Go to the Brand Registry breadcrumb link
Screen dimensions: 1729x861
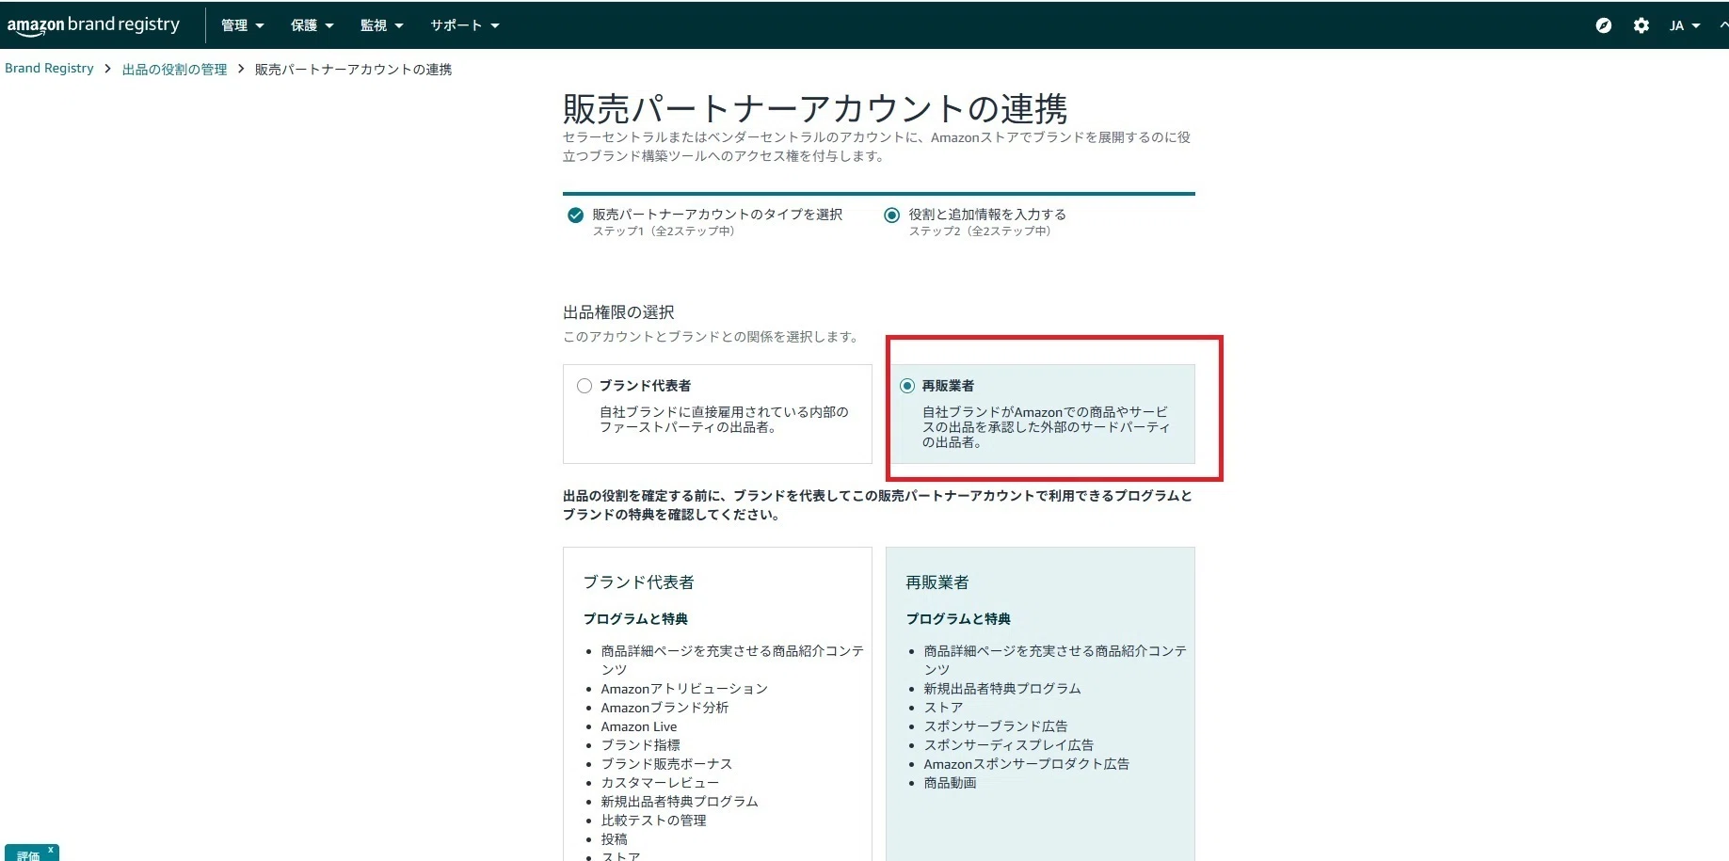coord(49,69)
